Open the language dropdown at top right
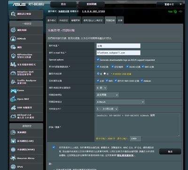The image size is (188, 170). (170, 4)
